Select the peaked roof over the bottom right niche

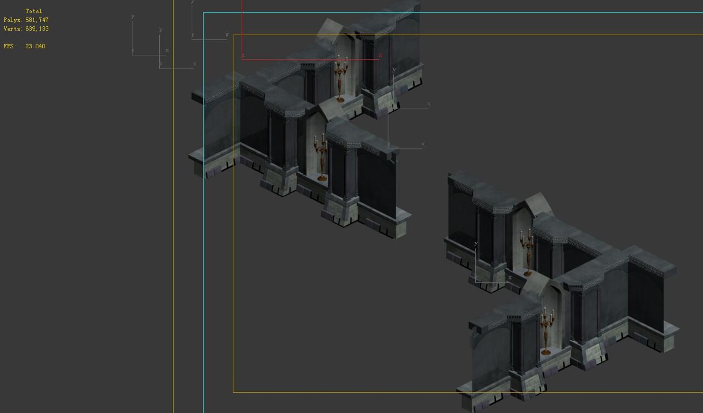coord(541,283)
